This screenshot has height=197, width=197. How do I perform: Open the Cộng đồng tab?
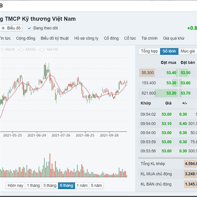click(x=26, y=38)
